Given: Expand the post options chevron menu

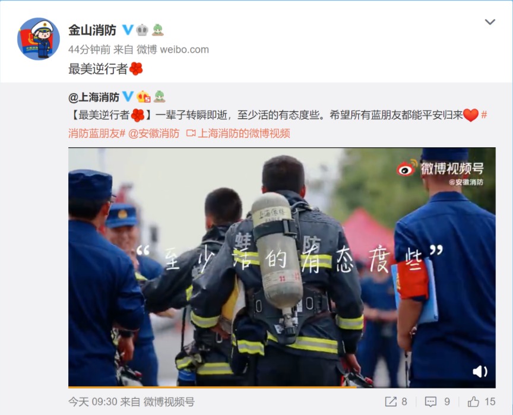Looking at the screenshot, I should [490, 22].
